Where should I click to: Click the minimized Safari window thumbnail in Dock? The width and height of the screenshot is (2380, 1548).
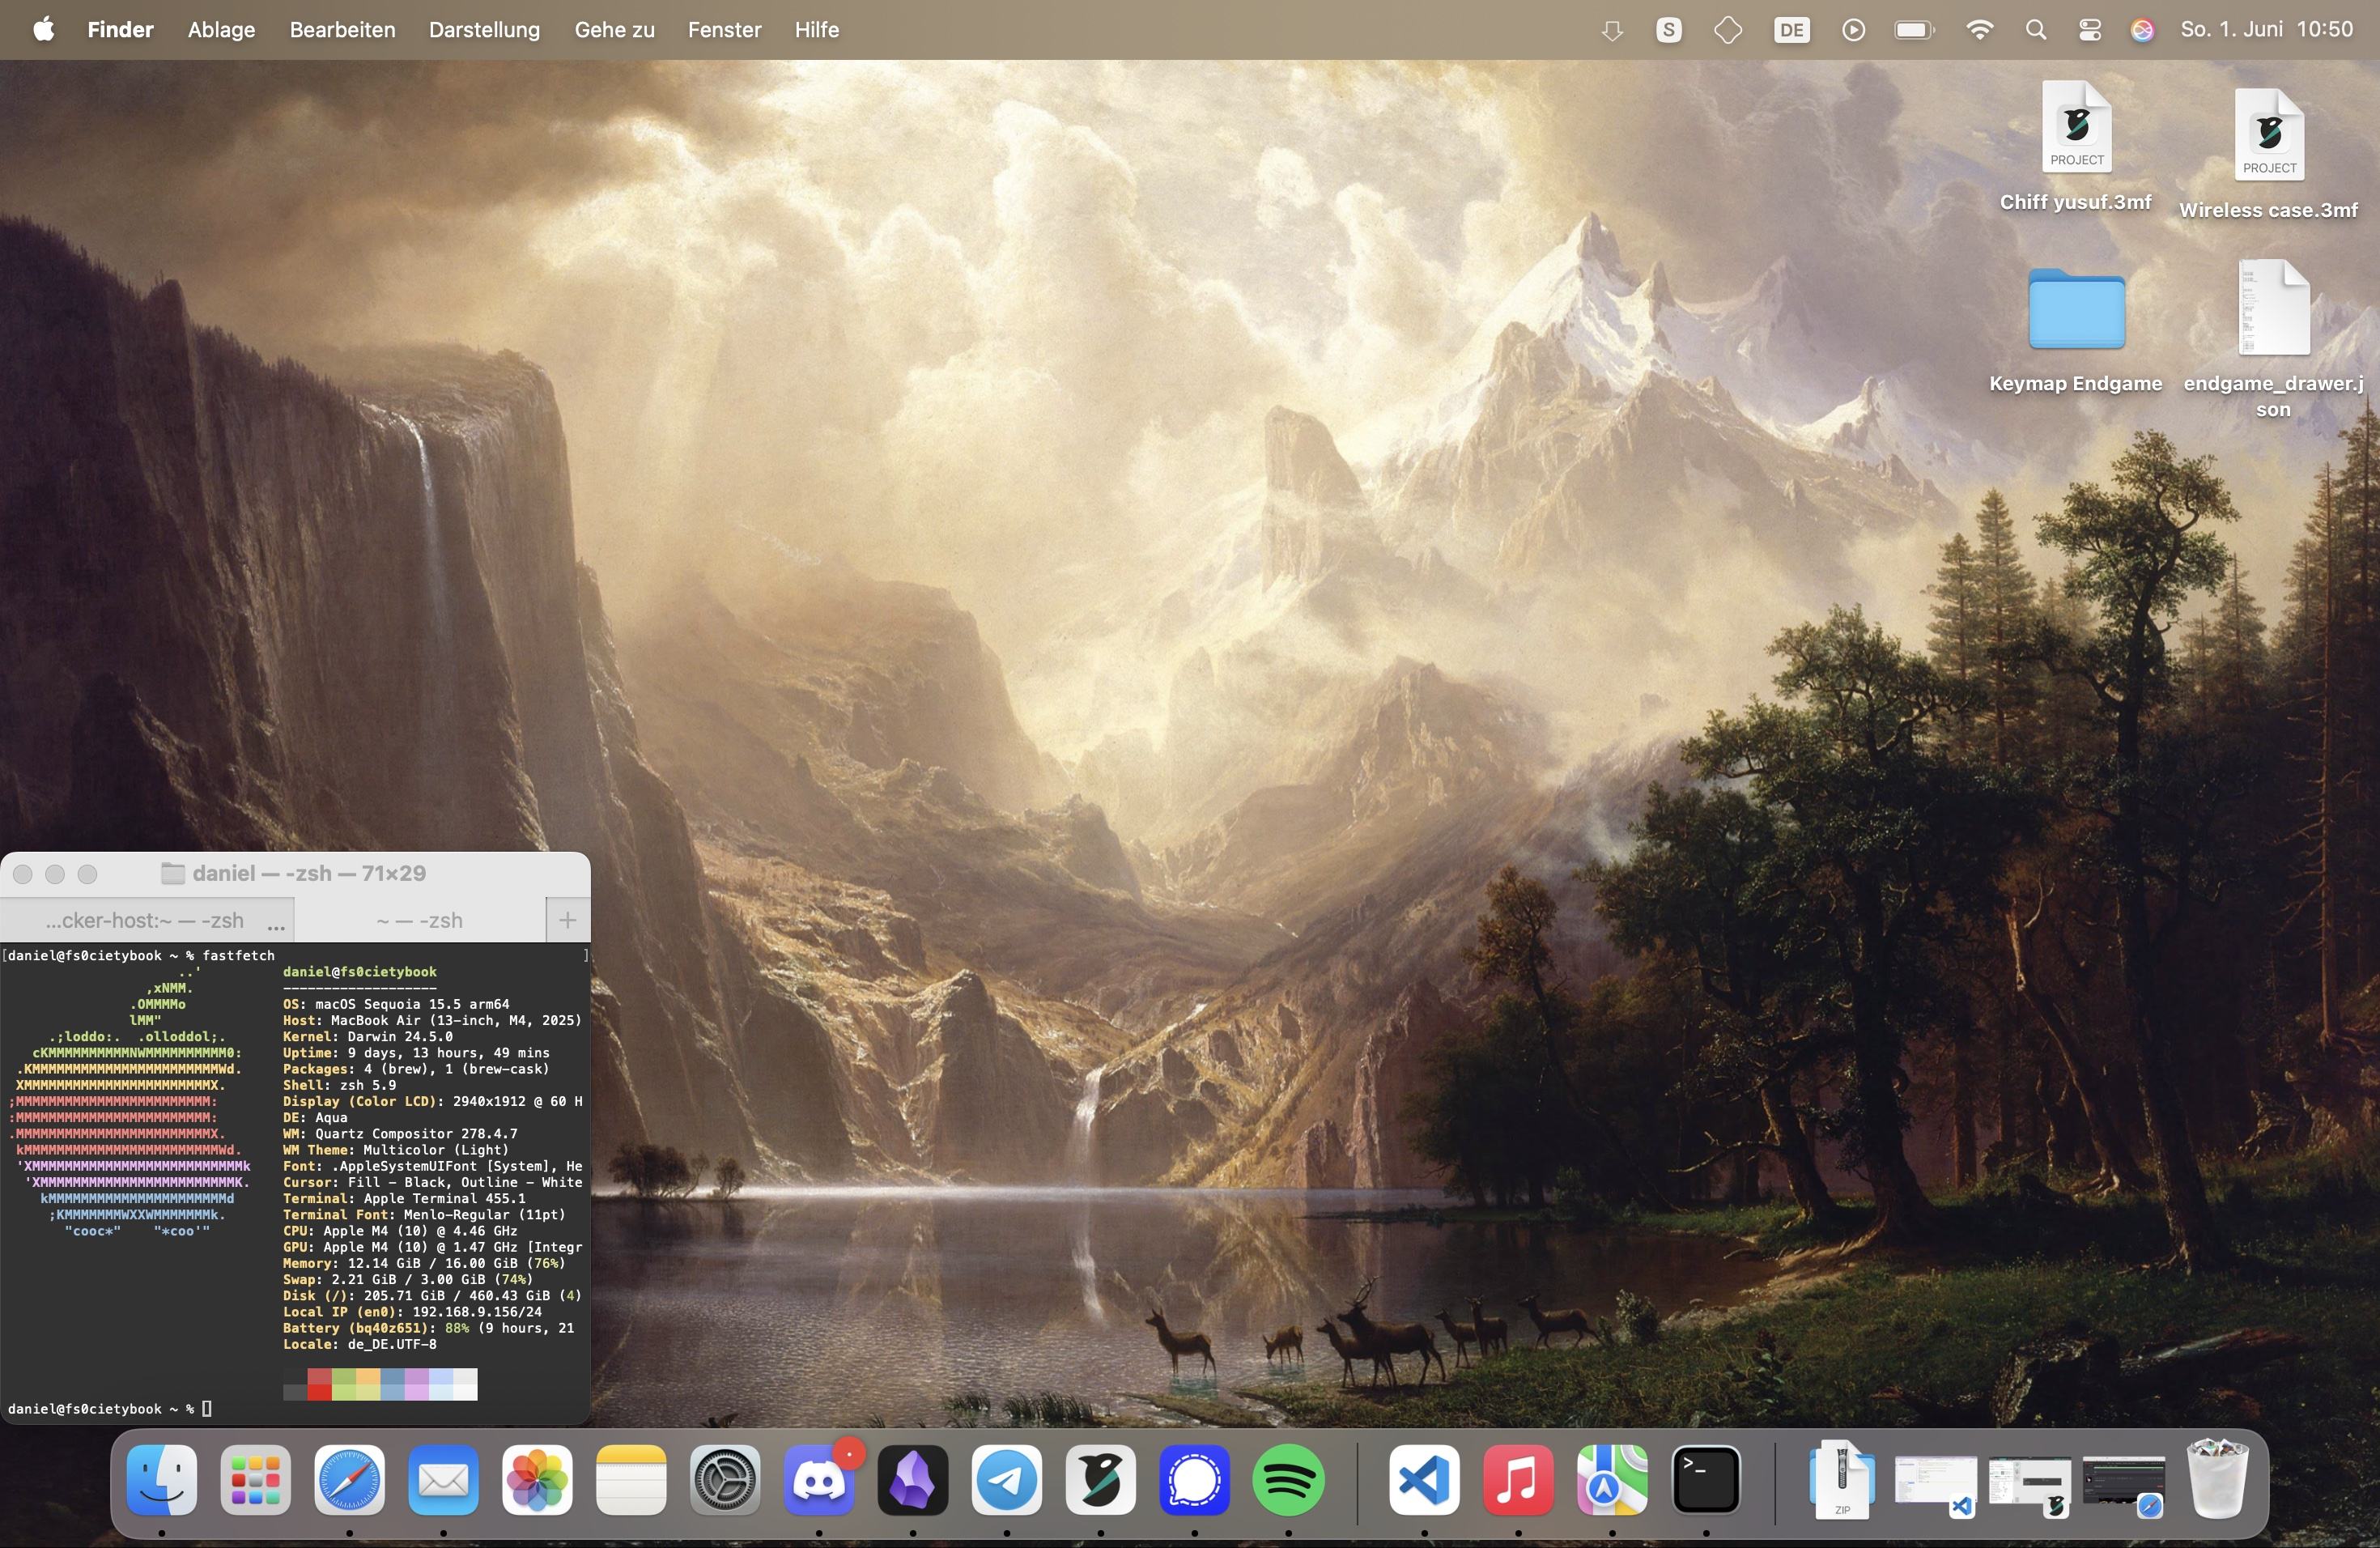[2124, 1480]
